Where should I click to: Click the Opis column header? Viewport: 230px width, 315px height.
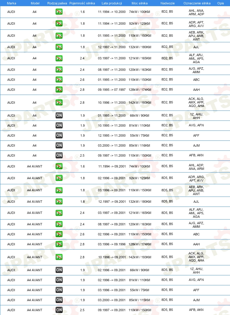(221, 3)
